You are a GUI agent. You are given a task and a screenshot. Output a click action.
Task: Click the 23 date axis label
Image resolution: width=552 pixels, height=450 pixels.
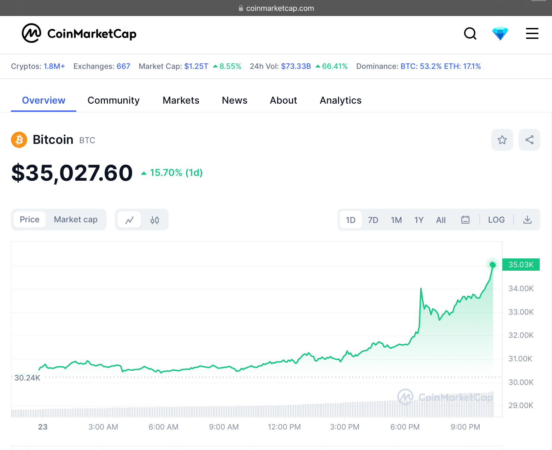point(43,427)
